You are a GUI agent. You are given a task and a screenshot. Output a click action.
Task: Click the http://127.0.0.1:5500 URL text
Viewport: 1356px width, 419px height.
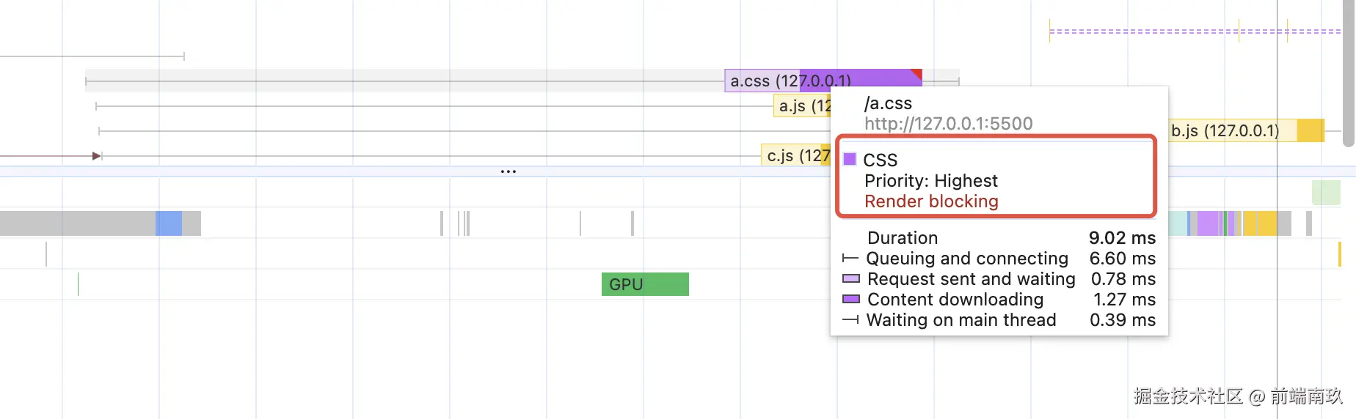(948, 124)
